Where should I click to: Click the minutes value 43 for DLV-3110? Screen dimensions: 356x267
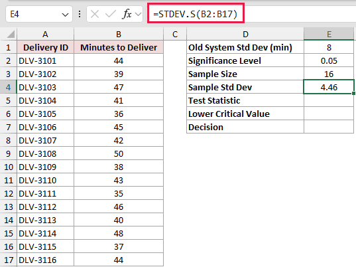click(119, 181)
